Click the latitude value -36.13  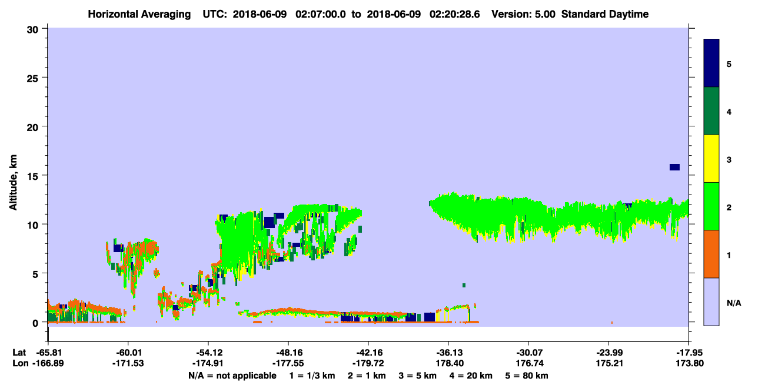click(x=448, y=352)
